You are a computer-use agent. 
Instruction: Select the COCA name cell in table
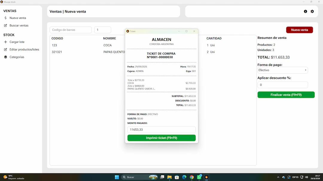108,45
